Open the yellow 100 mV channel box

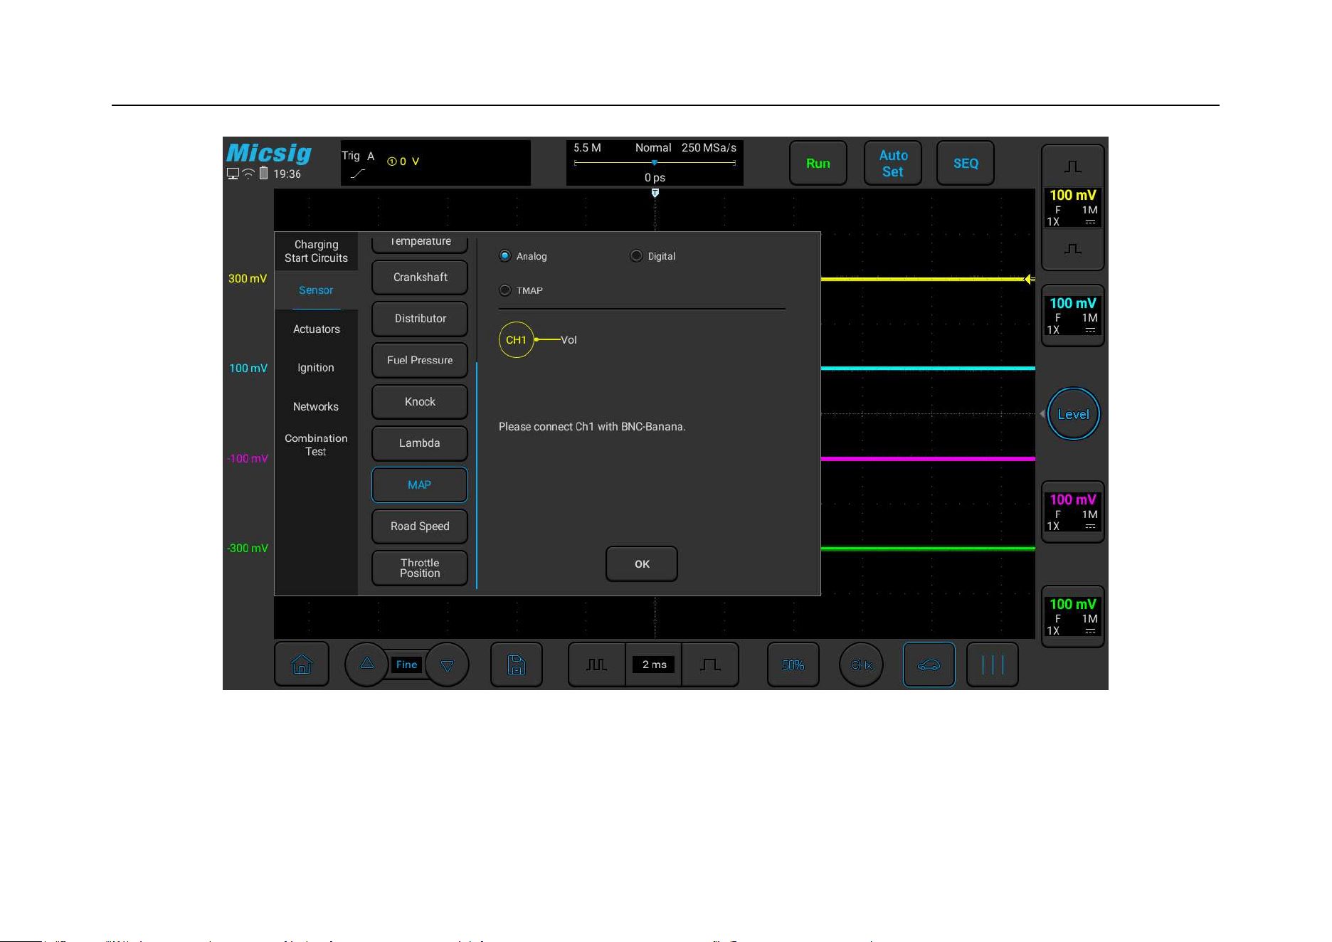click(1073, 207)
